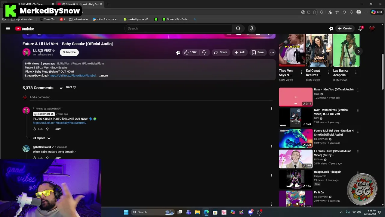
Task: Click the Ask button
Action: click(x=239, y=52)
